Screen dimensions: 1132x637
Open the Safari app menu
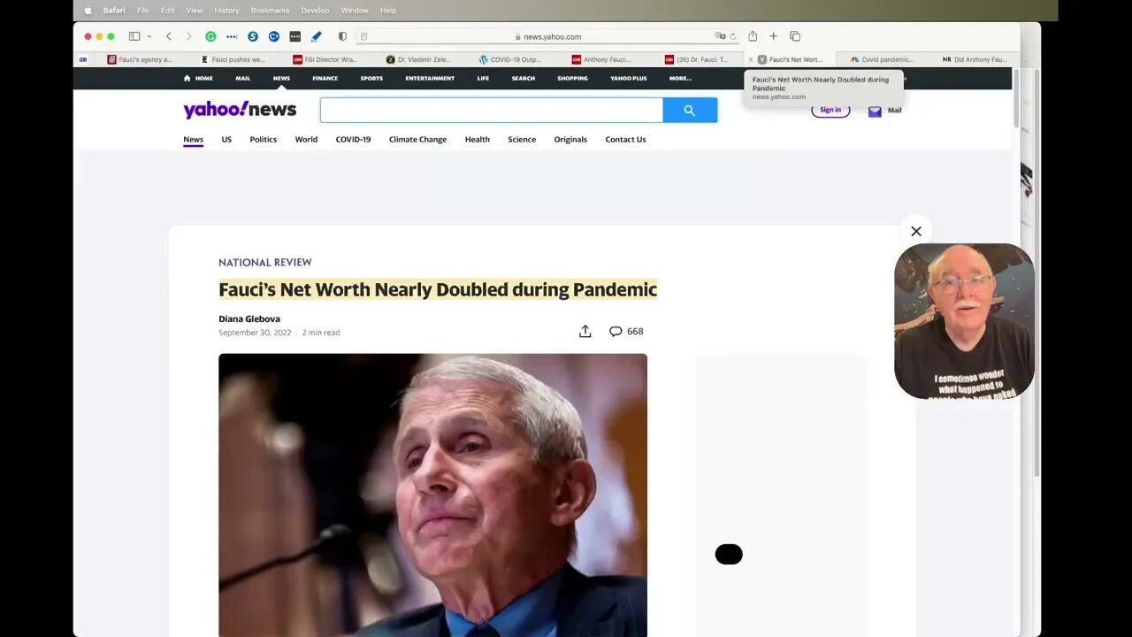tap(114, 11)
